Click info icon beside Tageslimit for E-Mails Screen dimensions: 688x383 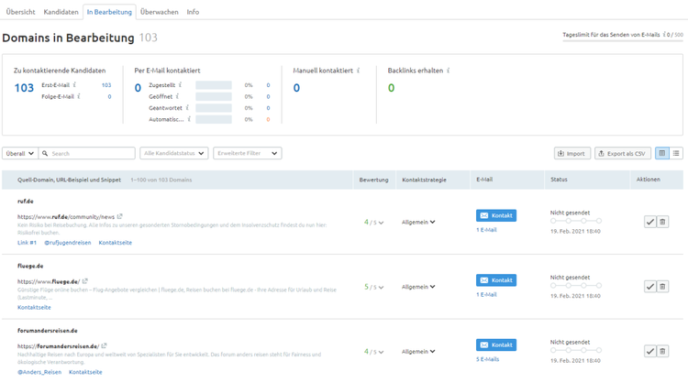click(664, 34)
